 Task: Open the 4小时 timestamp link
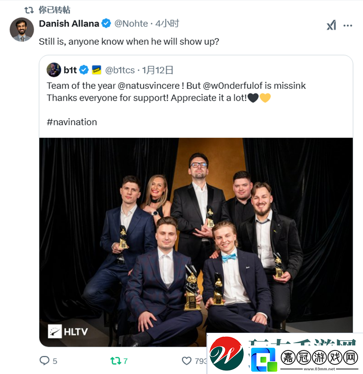click(167, 24)
